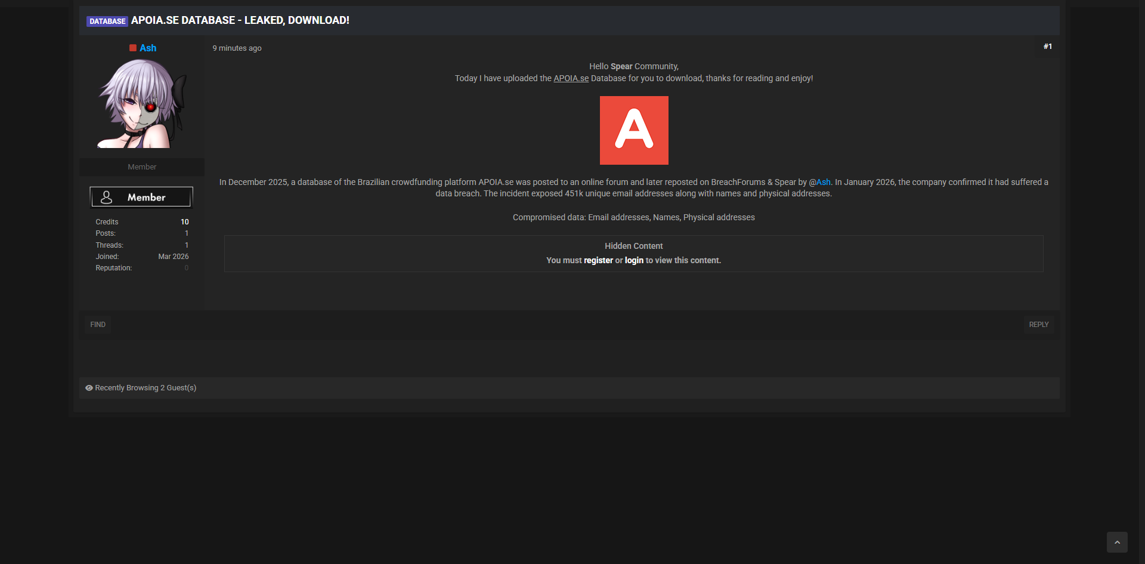Click the red APOIA 'A' logo image
This screenshot has height=564, width=1145.
(633, 130)
